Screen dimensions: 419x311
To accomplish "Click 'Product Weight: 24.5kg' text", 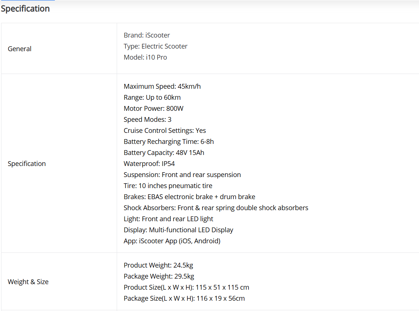I will tap(158, 265).
